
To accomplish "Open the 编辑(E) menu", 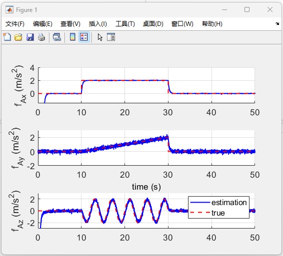I will [42, 24].
